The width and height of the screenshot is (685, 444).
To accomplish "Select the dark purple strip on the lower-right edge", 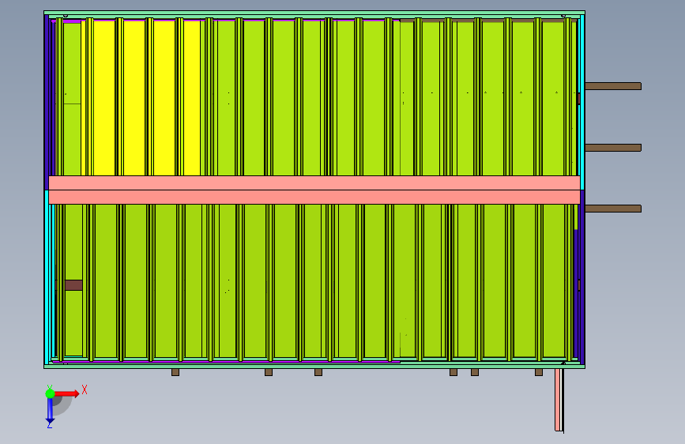I will point(582,277).
